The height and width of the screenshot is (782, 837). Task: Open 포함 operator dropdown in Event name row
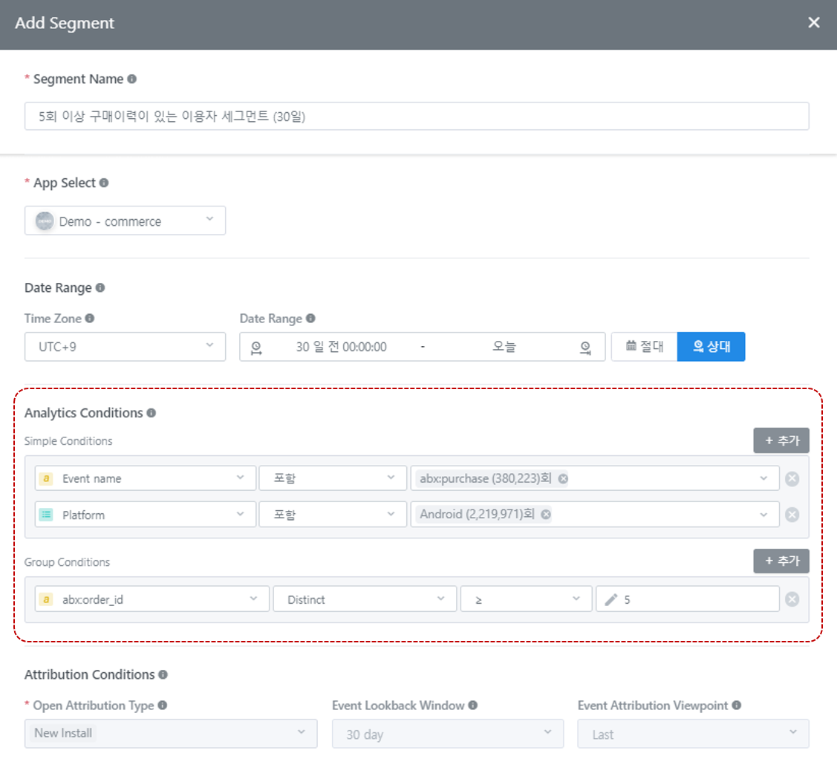[333, 478]
